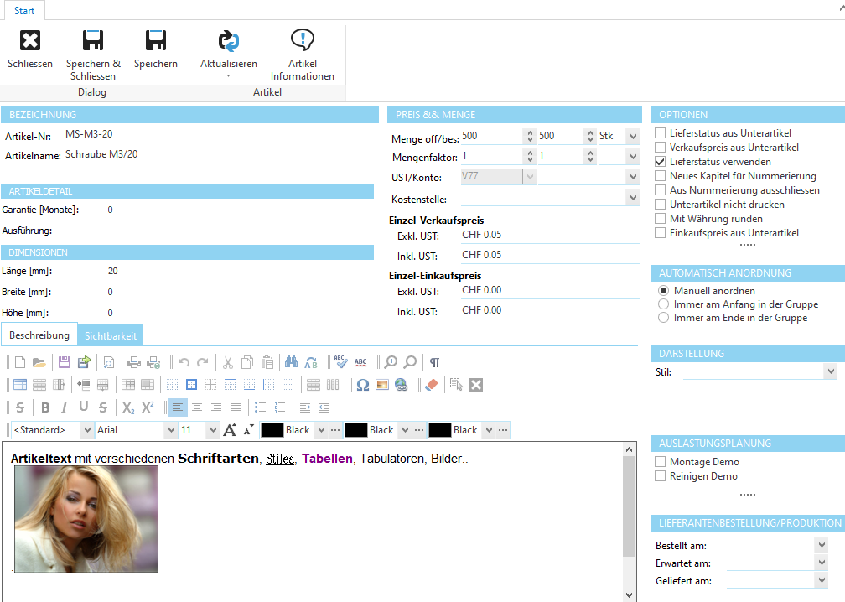Insert a symbol with the Omega icon
845x602 pixels.
tap(362, 385)
